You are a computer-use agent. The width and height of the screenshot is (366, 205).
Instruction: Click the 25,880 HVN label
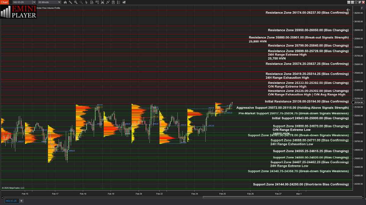click(x=258, y=41)
